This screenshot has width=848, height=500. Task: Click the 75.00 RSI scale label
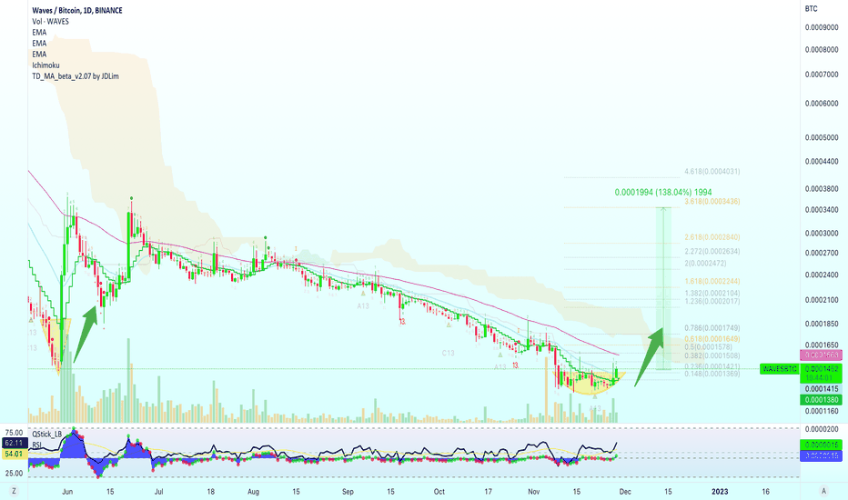(14, 433)
